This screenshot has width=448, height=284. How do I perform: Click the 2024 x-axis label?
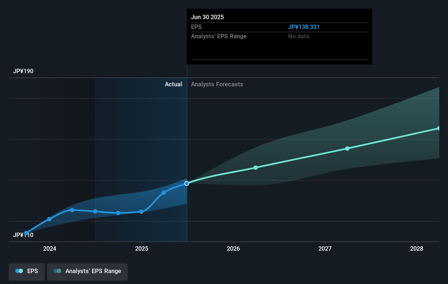[x=50, y=248]
